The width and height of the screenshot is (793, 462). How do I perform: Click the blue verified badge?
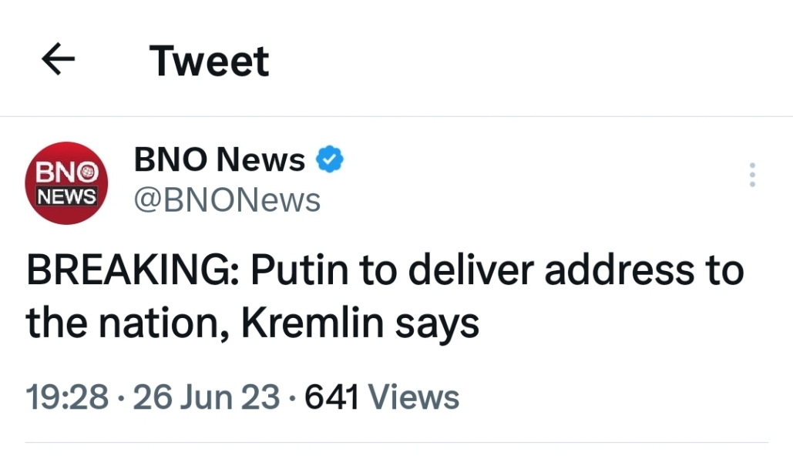tap(331, 160)
